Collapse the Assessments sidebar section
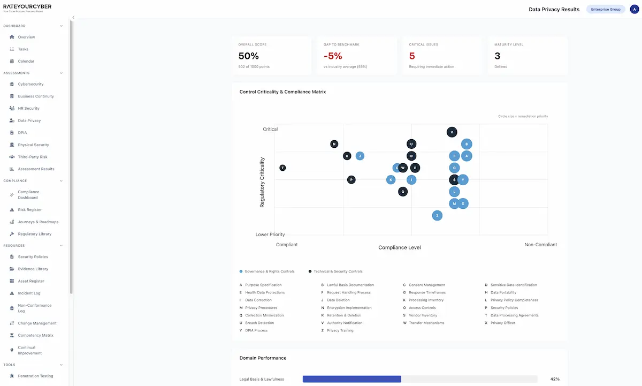 pyautogui.click(x=61, y=73)
